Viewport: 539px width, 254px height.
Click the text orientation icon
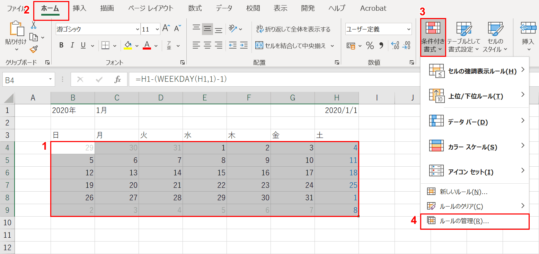[232, 29]
